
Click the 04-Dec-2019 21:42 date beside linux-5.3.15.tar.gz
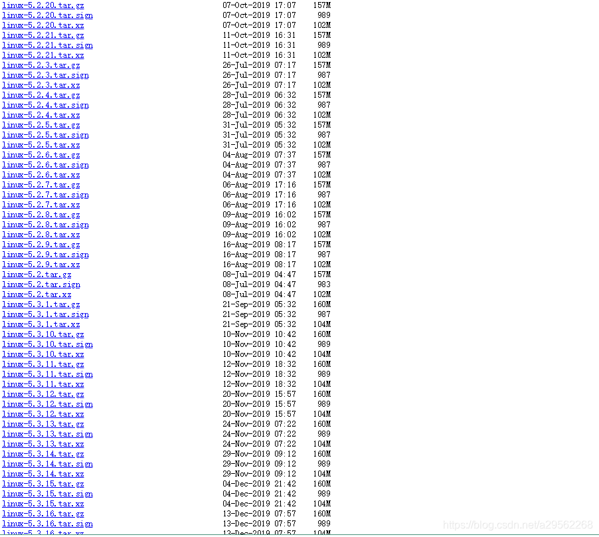click(x=260, y=483)
